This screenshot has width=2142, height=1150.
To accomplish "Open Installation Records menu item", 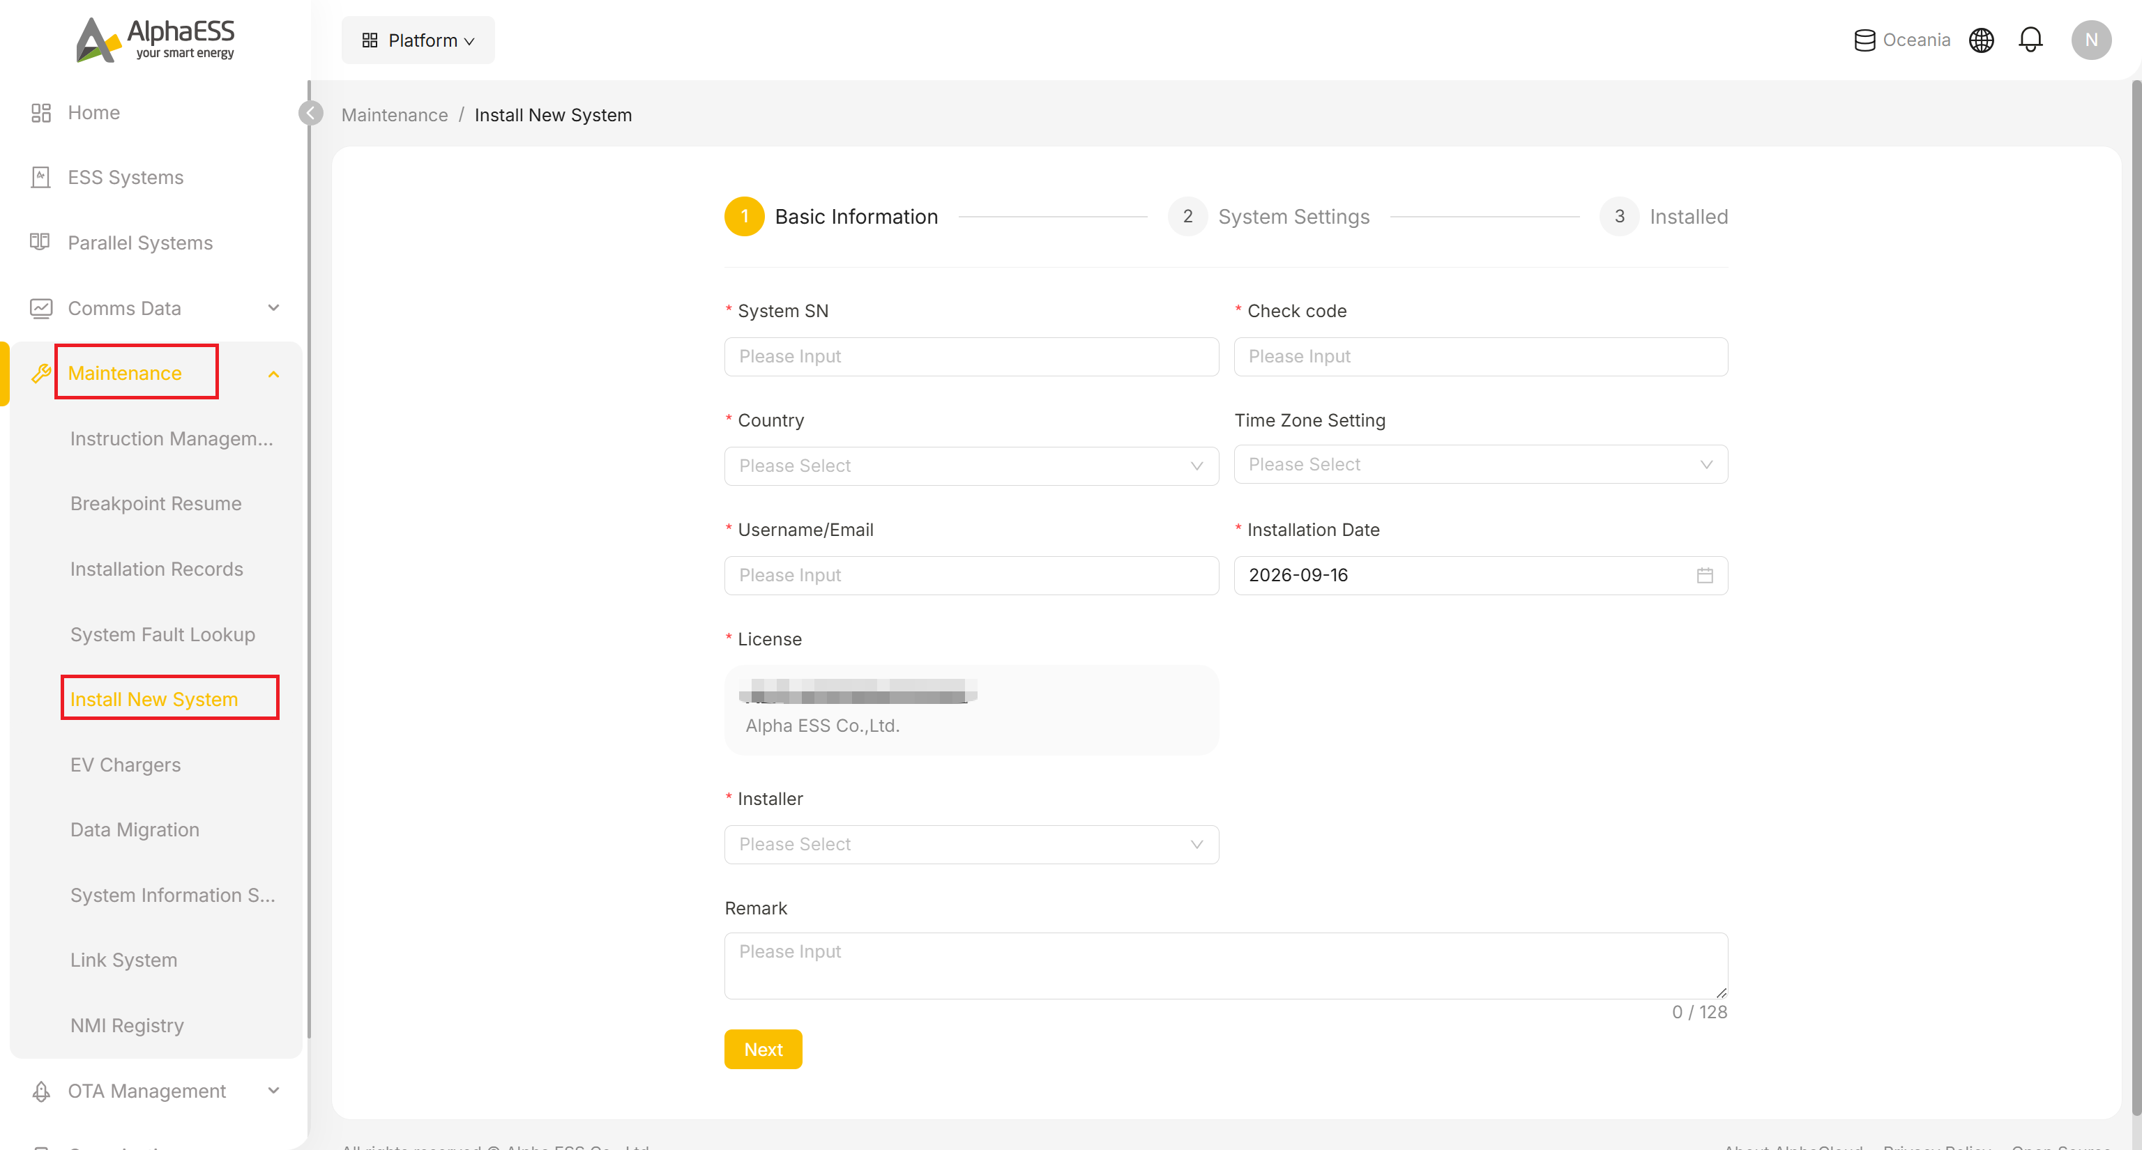I will coord(156,569).
